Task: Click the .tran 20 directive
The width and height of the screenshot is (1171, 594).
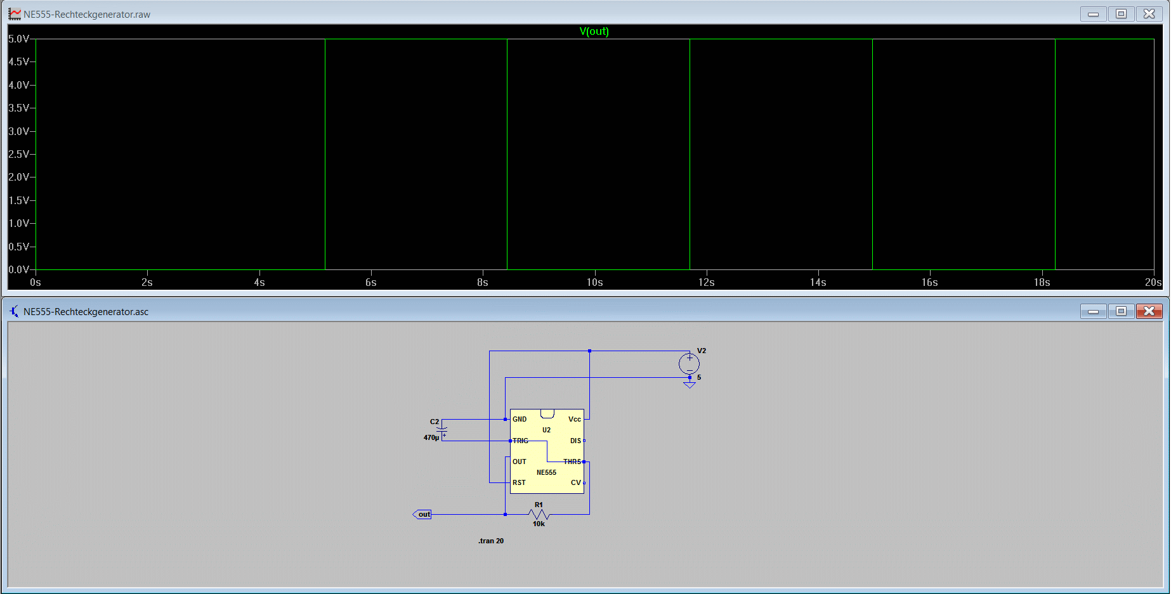Action: pos(491,541)
